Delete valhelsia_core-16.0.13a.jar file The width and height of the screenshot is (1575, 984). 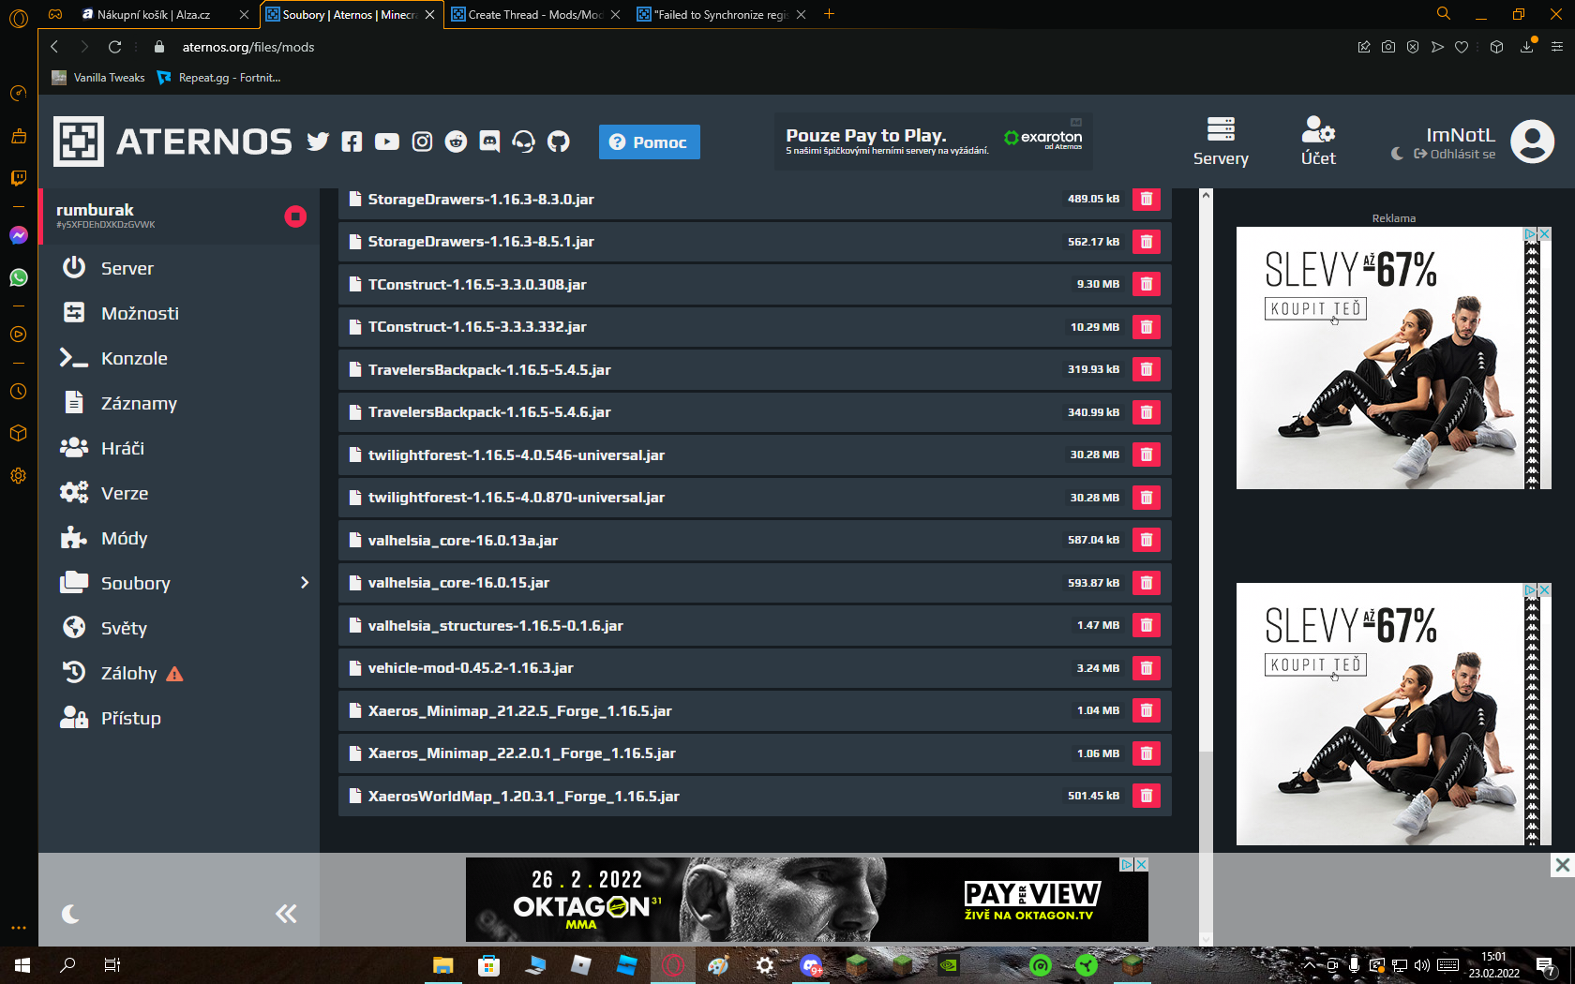[1146, 540]
